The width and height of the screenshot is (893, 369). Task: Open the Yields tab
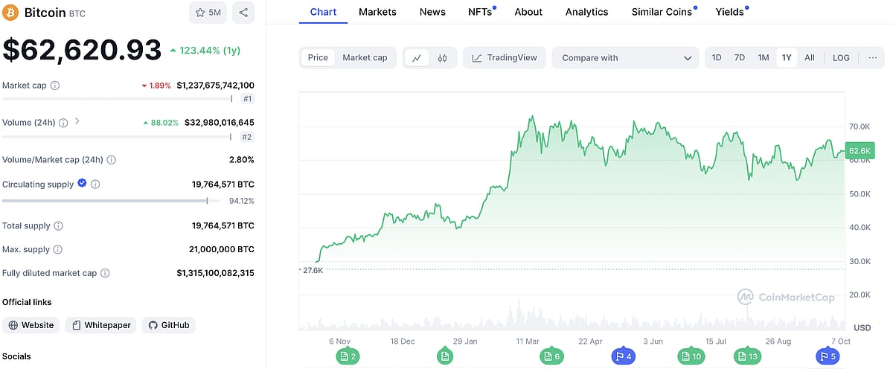(x=731, y=12)
